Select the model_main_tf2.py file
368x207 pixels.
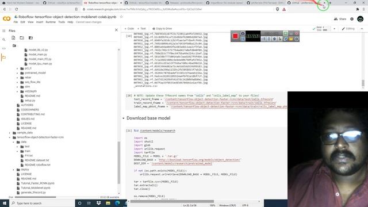tap(40, 59)
